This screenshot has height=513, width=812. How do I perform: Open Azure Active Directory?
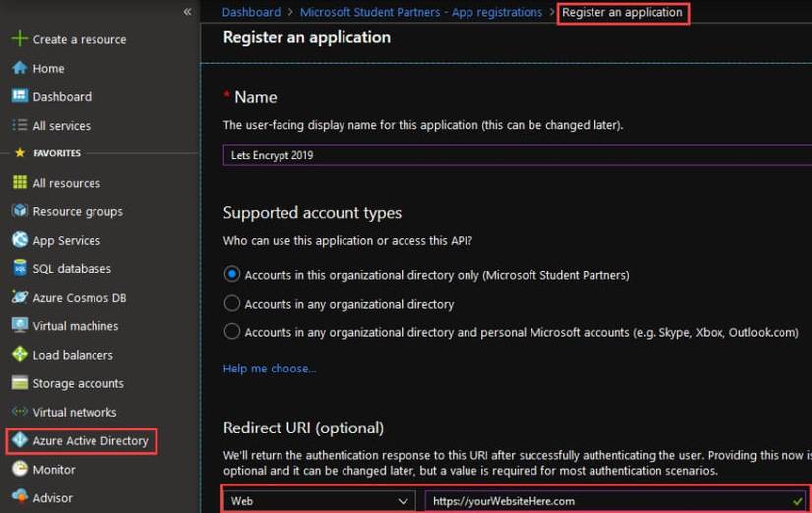91,441
